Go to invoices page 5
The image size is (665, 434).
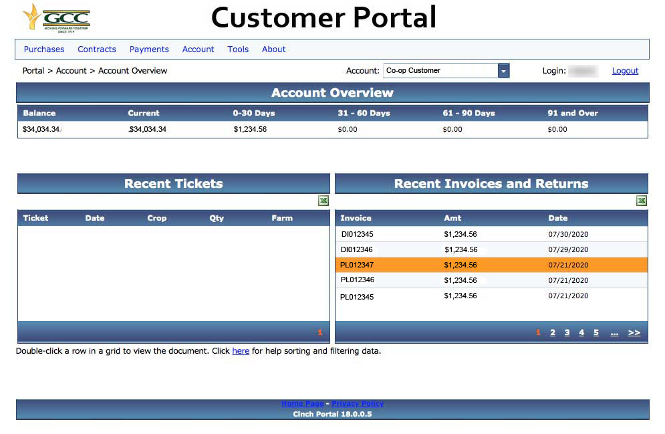pos(596,333)
